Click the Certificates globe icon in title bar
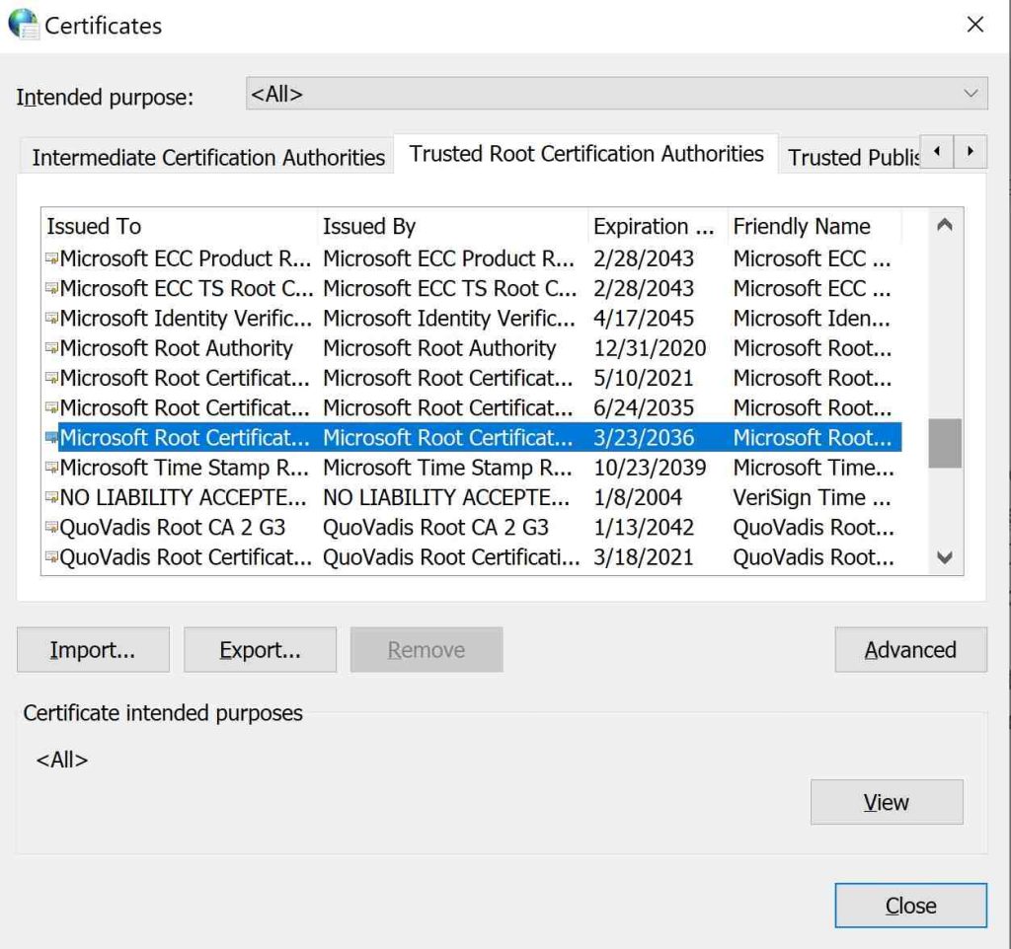The width and height of the screenshot is (1011, 949). tap(22, 25)
